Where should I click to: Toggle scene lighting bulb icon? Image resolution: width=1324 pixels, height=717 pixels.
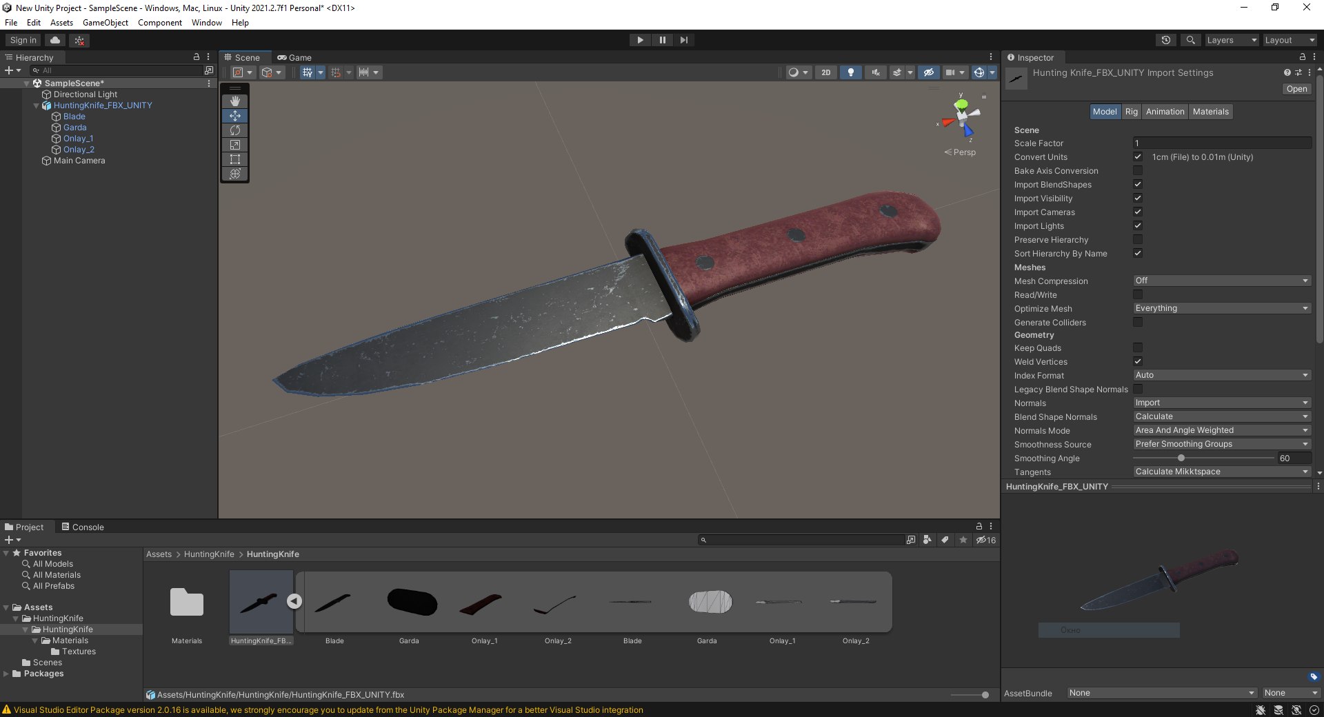point(851,72)
